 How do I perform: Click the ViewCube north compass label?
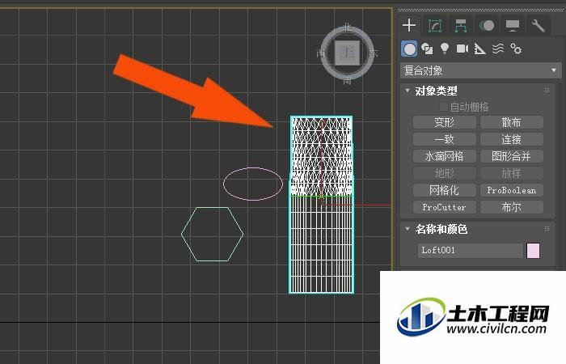pos(347,27)
